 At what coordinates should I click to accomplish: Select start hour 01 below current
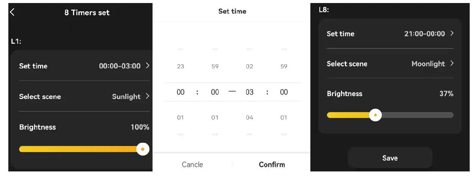click(x=181, y=117)
